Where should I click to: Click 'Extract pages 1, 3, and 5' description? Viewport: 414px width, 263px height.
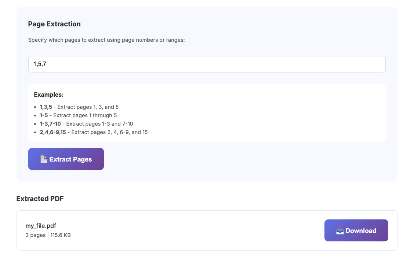point(88,107)
